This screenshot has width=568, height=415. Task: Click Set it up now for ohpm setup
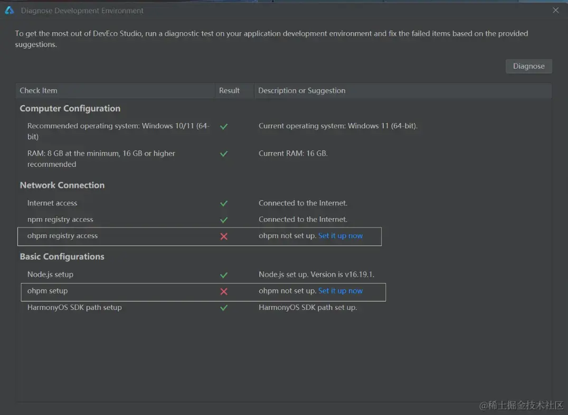click(x=340, y=291)
